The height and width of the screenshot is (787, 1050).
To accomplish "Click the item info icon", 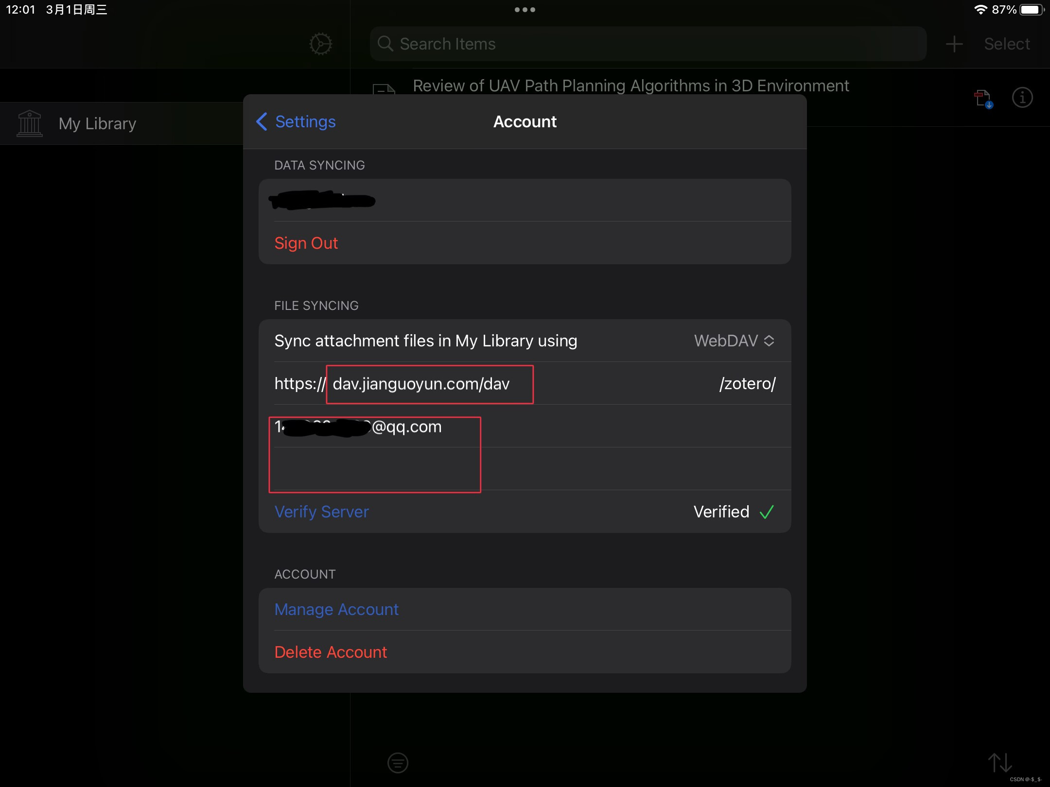I will click(1022, 98).
